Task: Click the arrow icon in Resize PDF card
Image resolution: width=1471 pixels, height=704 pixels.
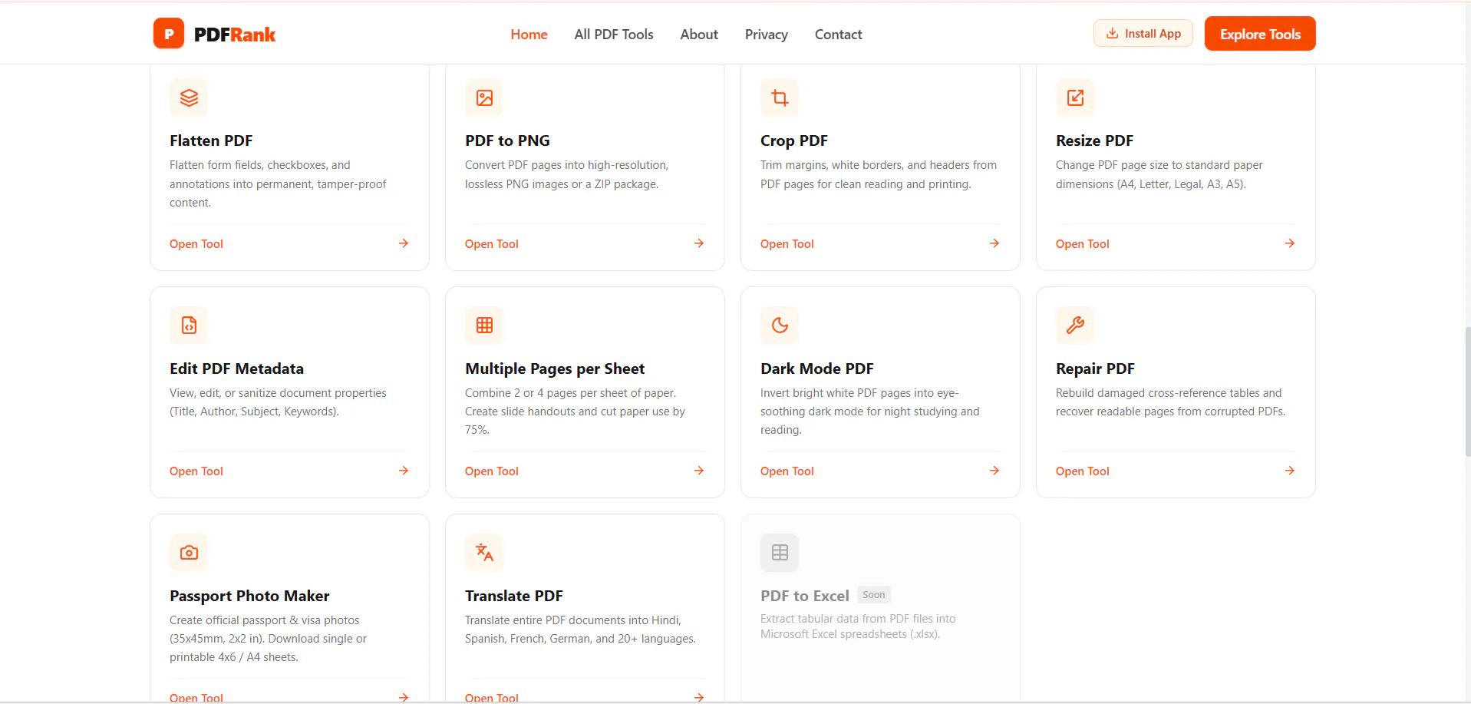Action: click(x=1290, y=243)
